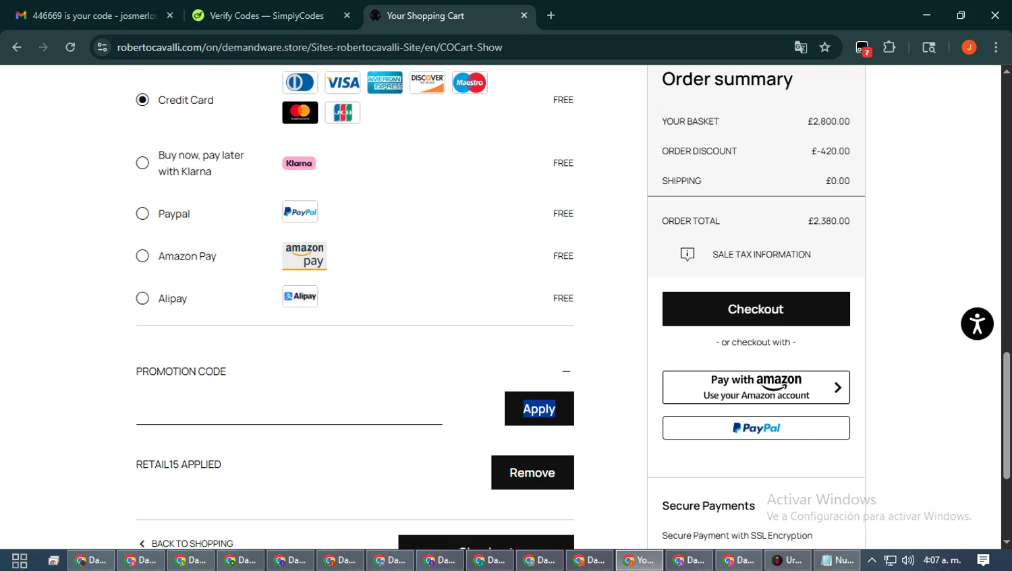Click the black Checkout button in order summary

point(756,309)
